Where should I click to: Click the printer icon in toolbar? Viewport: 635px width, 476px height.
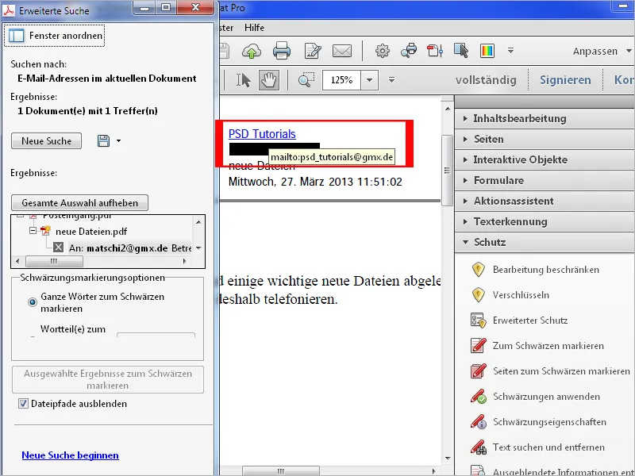click(x=282, y=51)
